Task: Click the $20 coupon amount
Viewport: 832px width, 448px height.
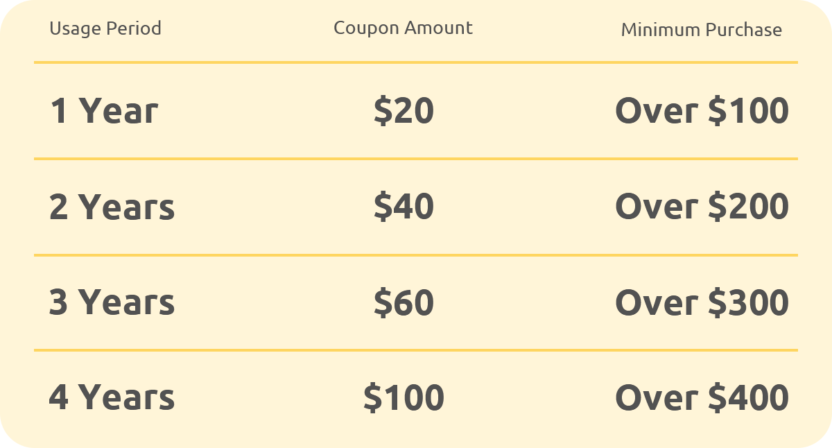Action: pyautogui.click(x=404, y=111)
